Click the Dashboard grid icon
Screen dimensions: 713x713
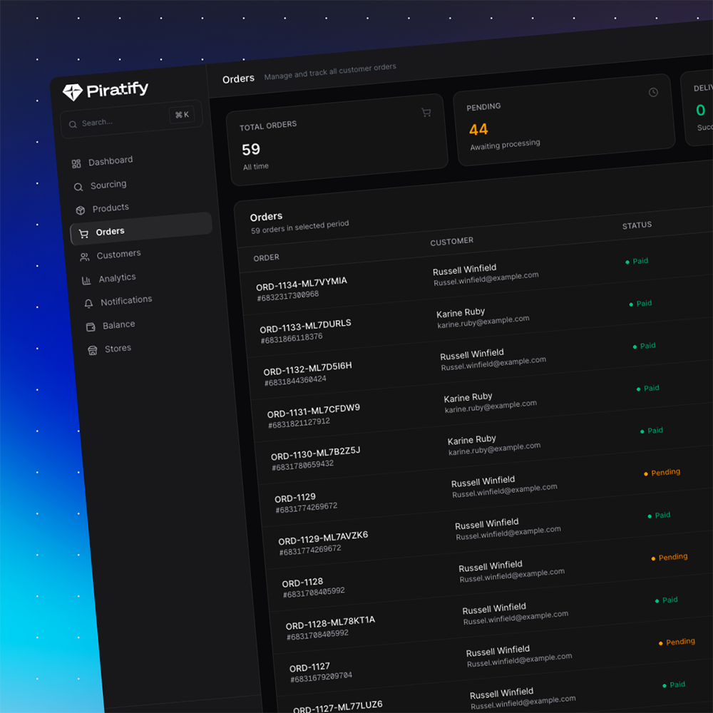coord(76,164)
